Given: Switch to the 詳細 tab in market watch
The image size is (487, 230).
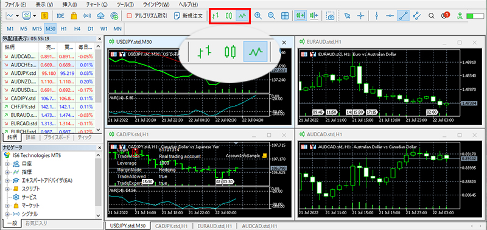Looking at the screenshot, I should point(30,137).
